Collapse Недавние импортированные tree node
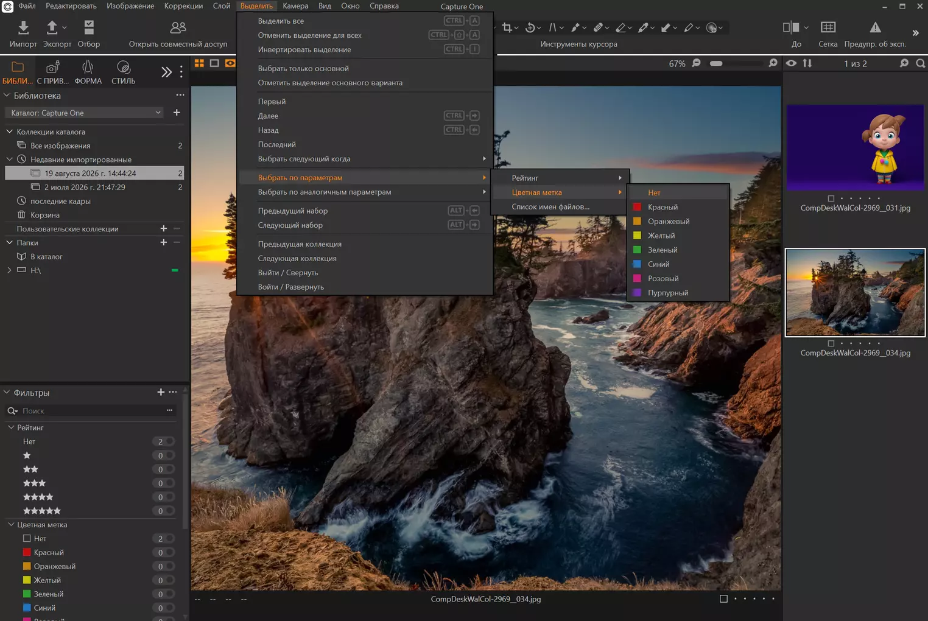 point(10,160)
